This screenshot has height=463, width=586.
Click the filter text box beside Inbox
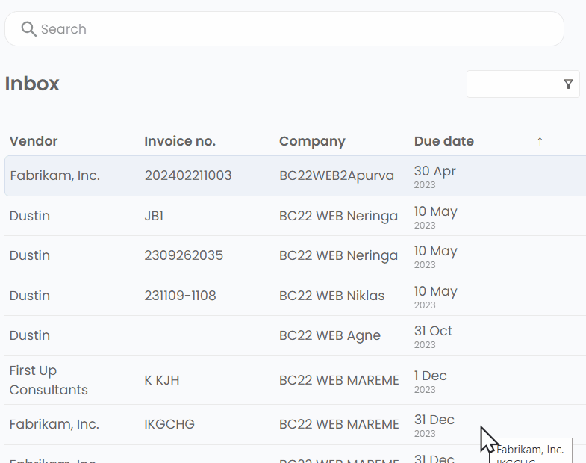[x=523, y=84]
